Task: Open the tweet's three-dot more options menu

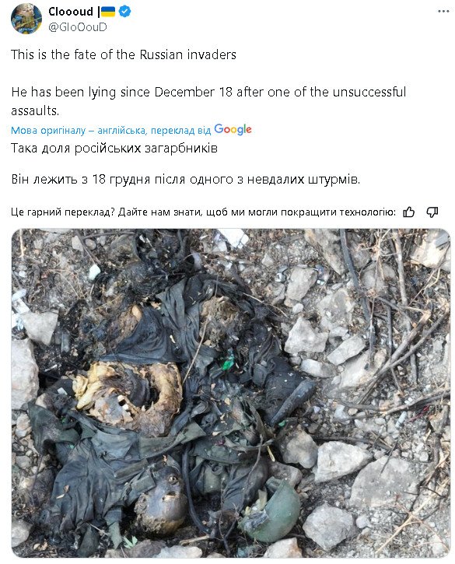Action: 443,12
